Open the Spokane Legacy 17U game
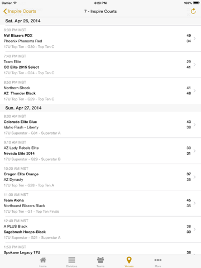201x268 pixels. [100, 249]
